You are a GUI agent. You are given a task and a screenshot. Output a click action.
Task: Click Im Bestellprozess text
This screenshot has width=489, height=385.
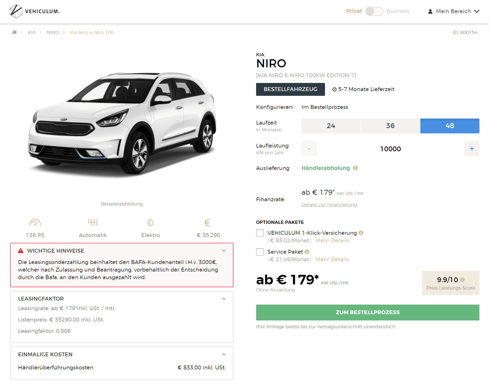325,107
